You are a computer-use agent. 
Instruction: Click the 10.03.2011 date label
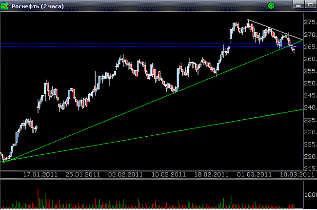pyautogui.click(x=297, y=174)
